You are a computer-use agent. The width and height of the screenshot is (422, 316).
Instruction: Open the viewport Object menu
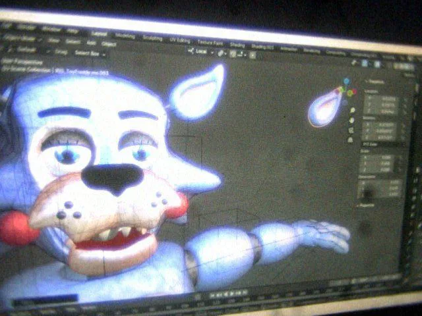[109, 44]
